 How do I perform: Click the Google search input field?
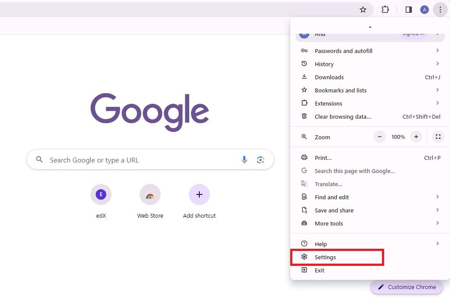coord(132,160)
